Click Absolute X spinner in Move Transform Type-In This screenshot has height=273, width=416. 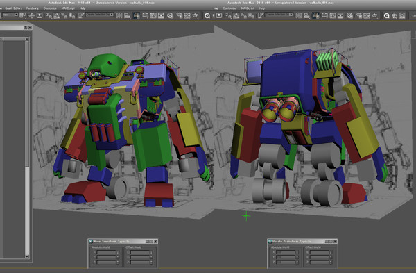(x=118, y=252)
